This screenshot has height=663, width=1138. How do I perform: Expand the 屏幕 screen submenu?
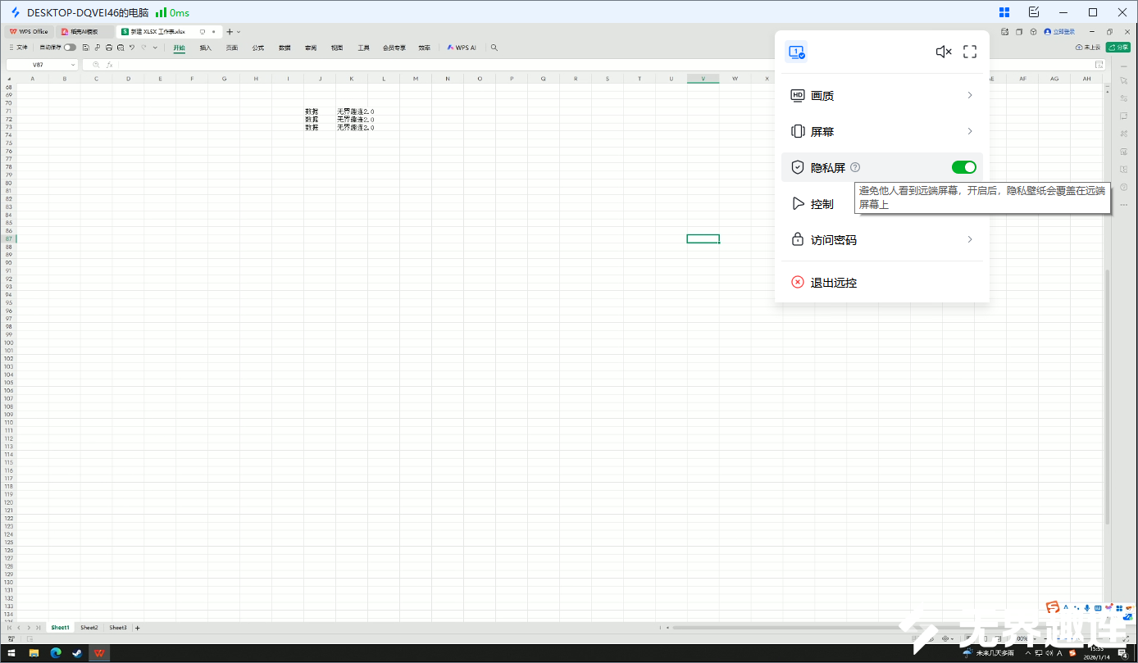[x=881, y=131]
